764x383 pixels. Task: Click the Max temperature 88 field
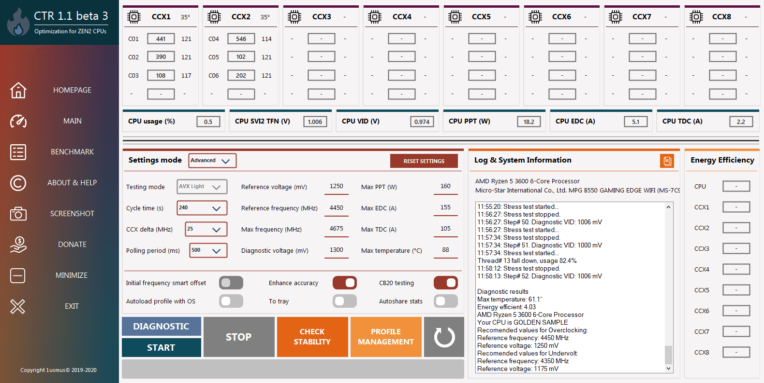[445, 250]
